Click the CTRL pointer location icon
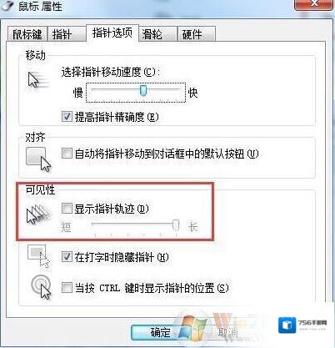 (41, 287)
